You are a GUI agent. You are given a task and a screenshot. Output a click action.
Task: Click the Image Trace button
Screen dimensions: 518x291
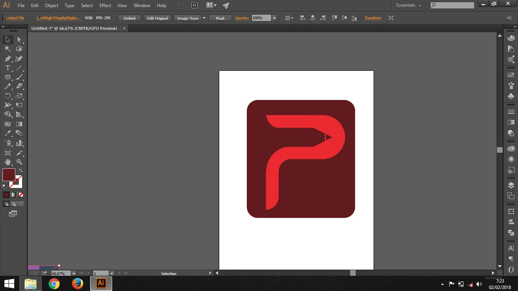188,18
